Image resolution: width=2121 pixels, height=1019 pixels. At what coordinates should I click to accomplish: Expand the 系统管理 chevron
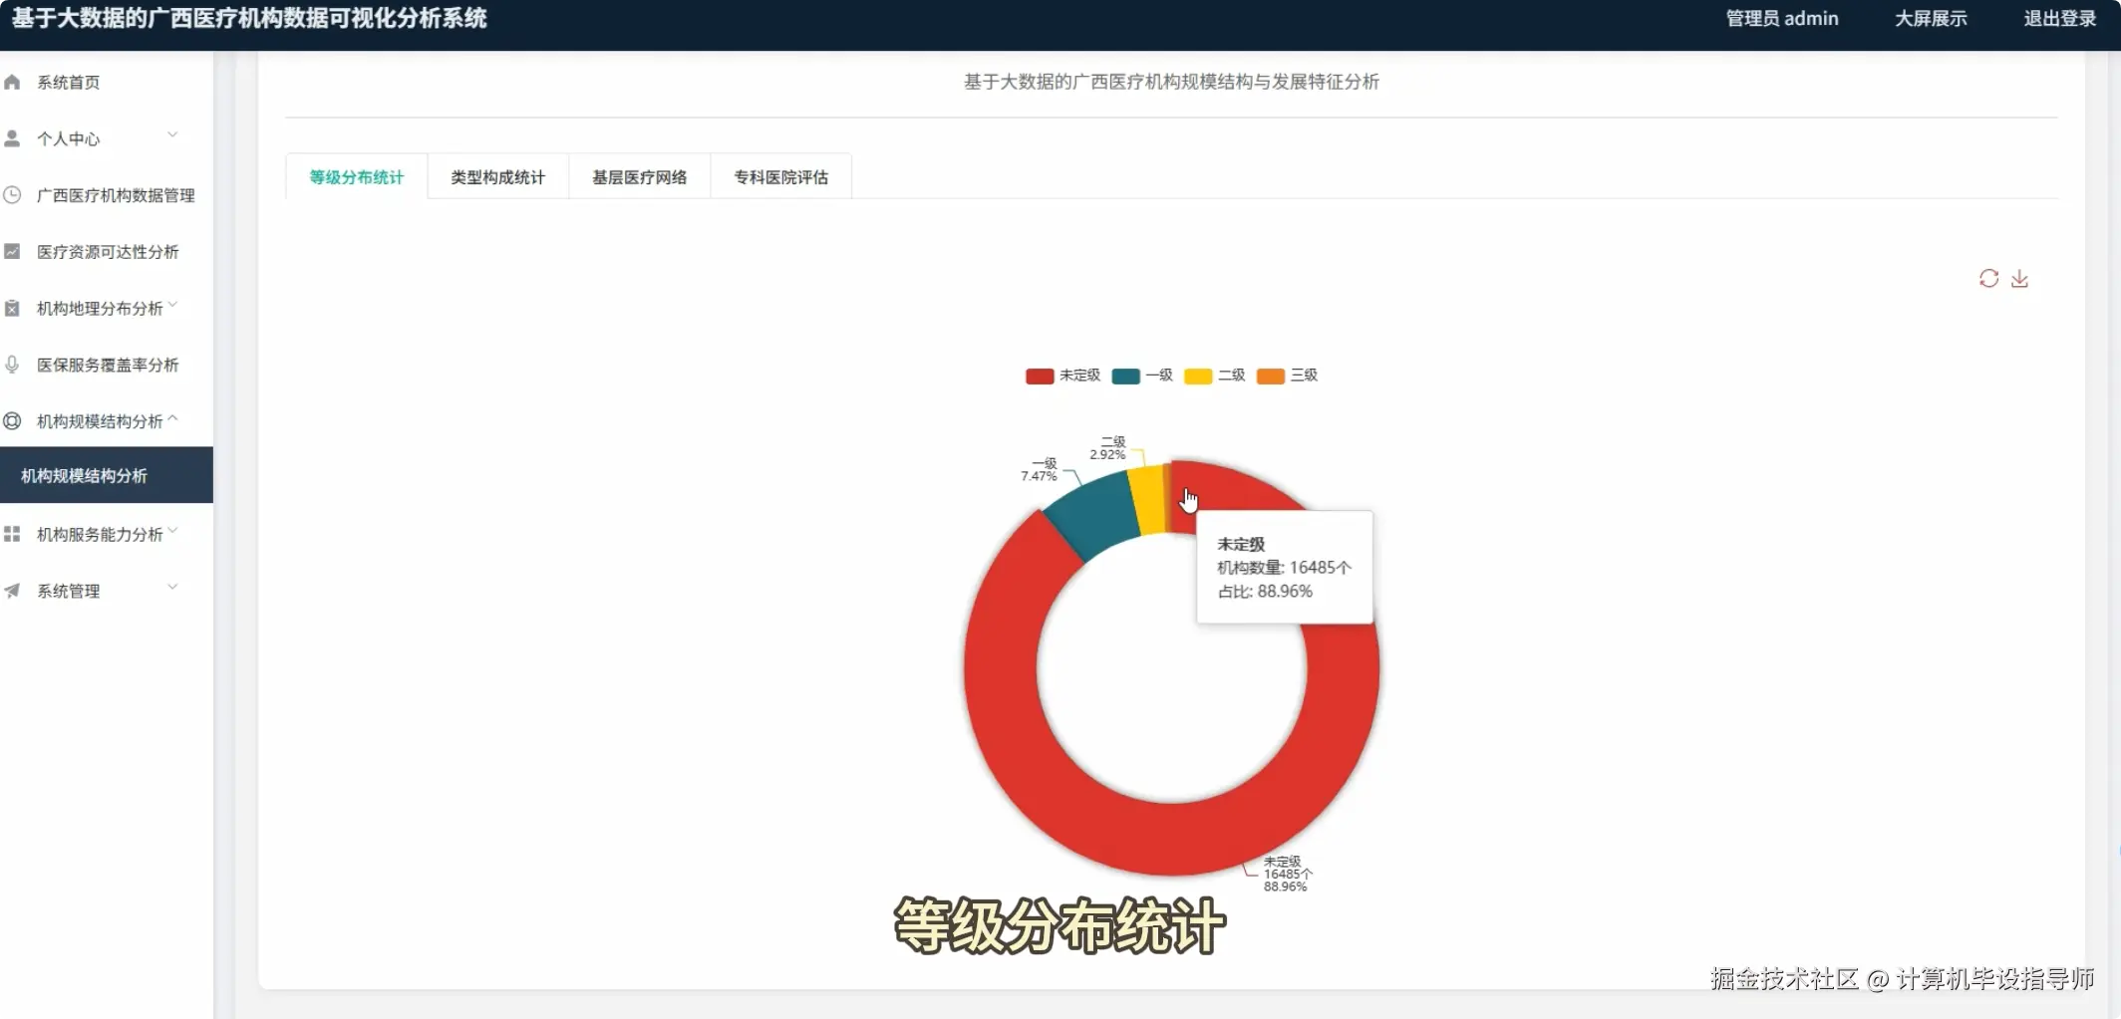coord(172,587)
